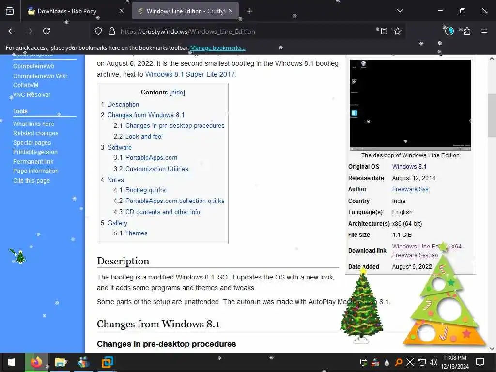Open the Windows Start menu
Viewport: 496px width, 372px height.
(12, 362)
